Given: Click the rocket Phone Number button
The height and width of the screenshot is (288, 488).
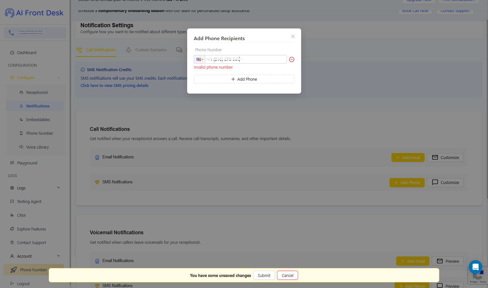Looking at the screenshot, I should [x=34, y=270].
